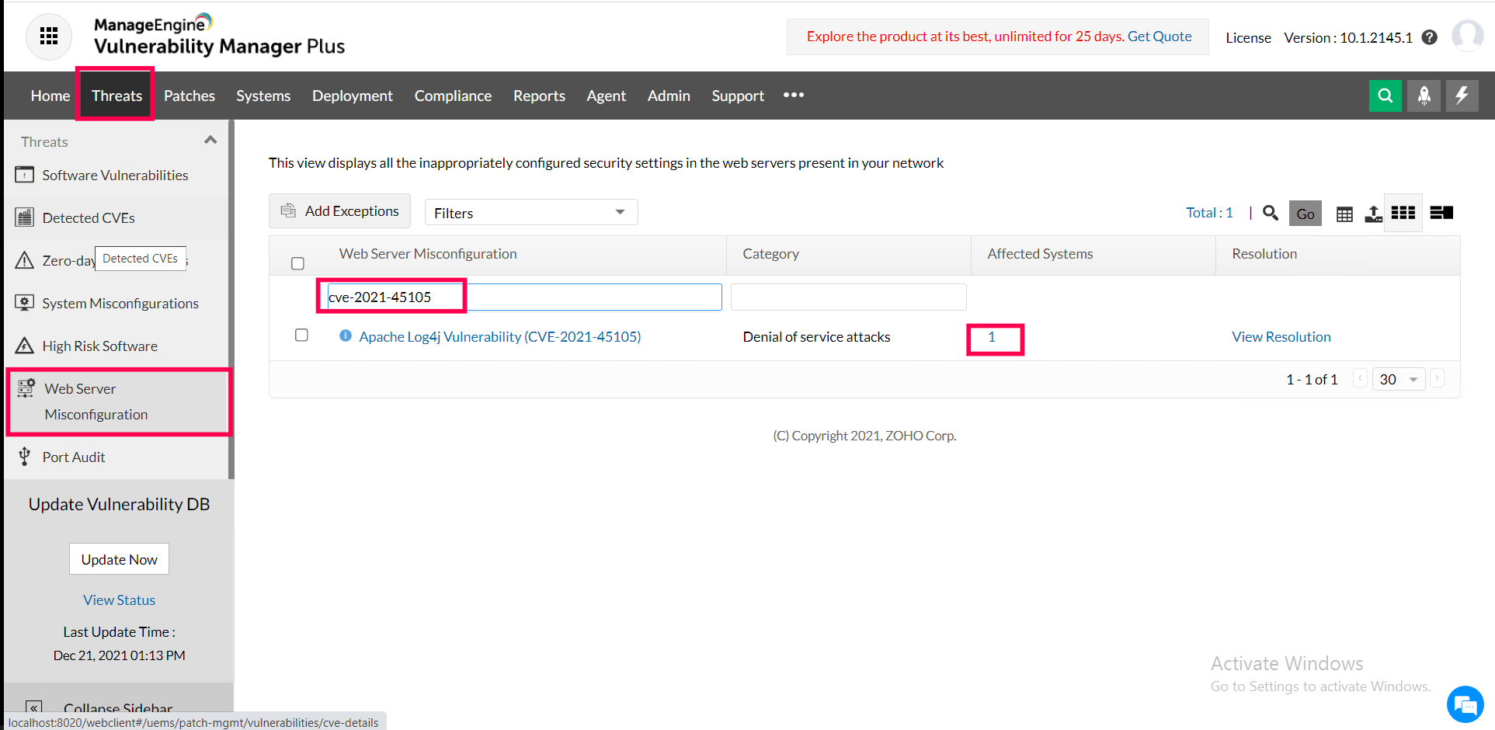Viewport: 1495px width, 730px height.
Task: Open the Support tab
Action: coord(738,96)
